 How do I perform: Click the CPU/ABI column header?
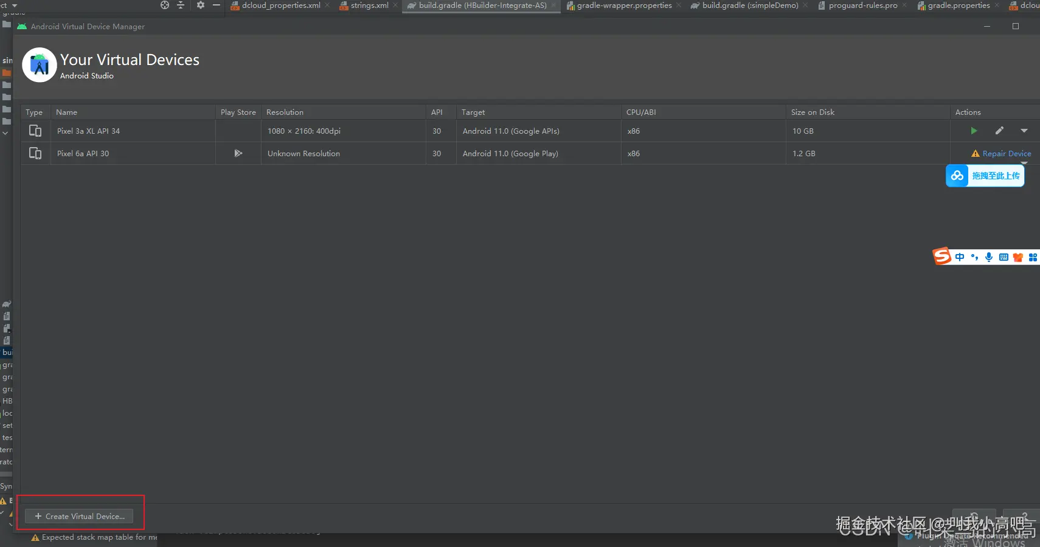(703, 112)
